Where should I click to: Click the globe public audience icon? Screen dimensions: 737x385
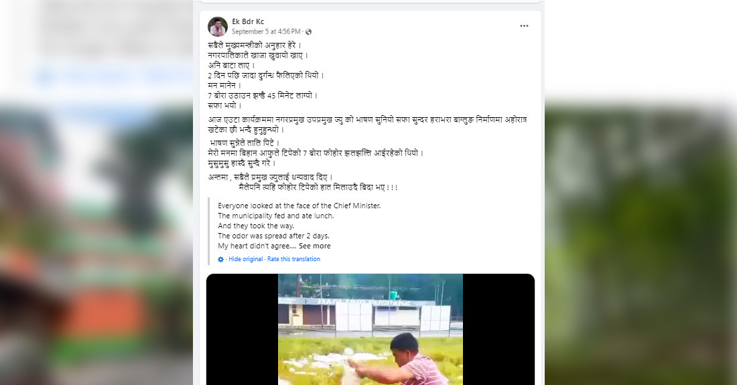pos(308,32)
